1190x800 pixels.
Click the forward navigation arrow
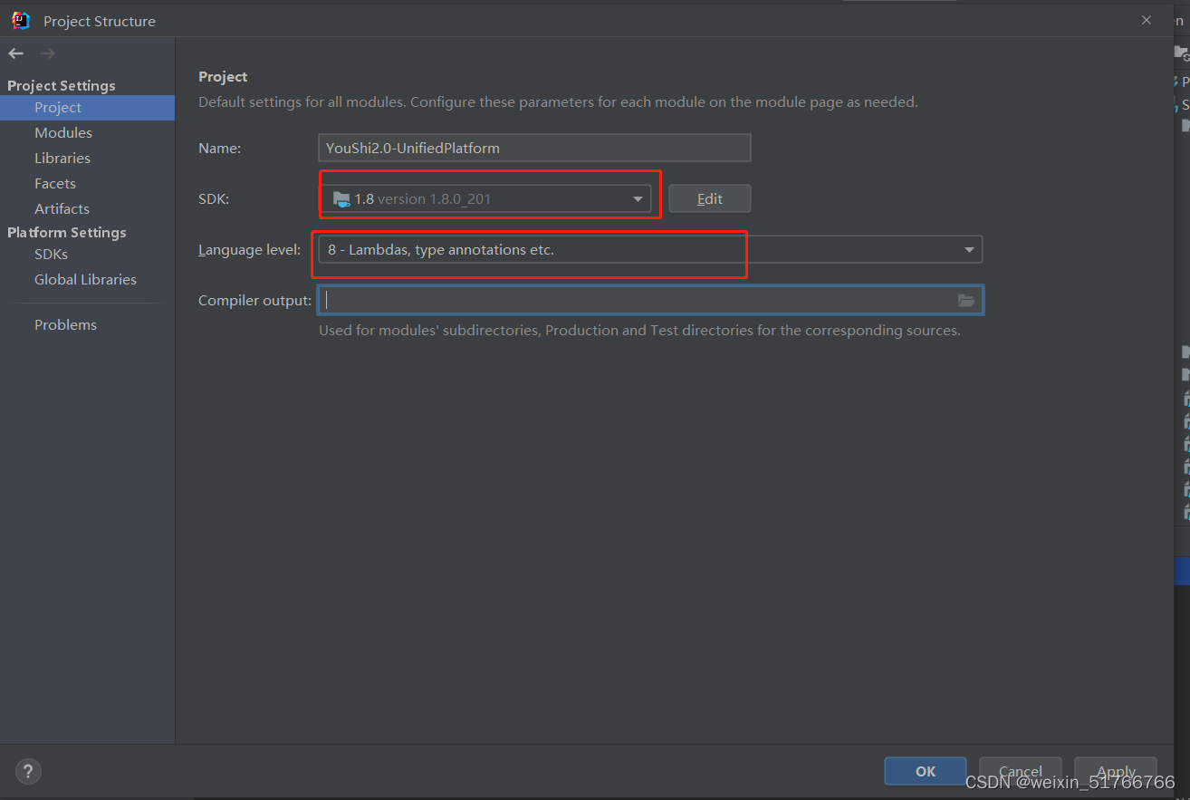(x=46, y=53)
